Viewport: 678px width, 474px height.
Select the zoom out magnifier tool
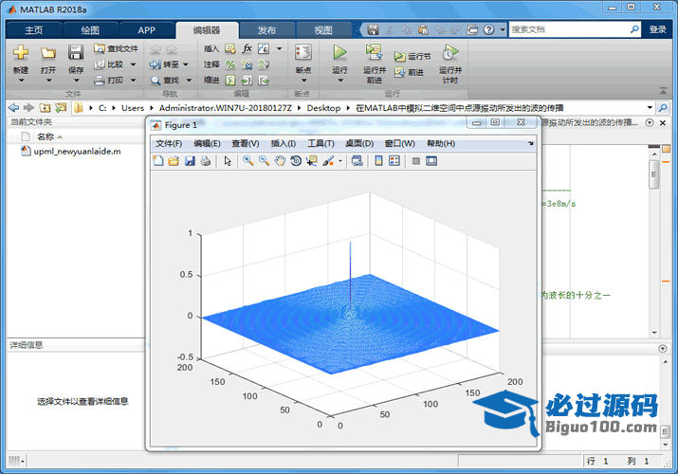tap(265, 161)
